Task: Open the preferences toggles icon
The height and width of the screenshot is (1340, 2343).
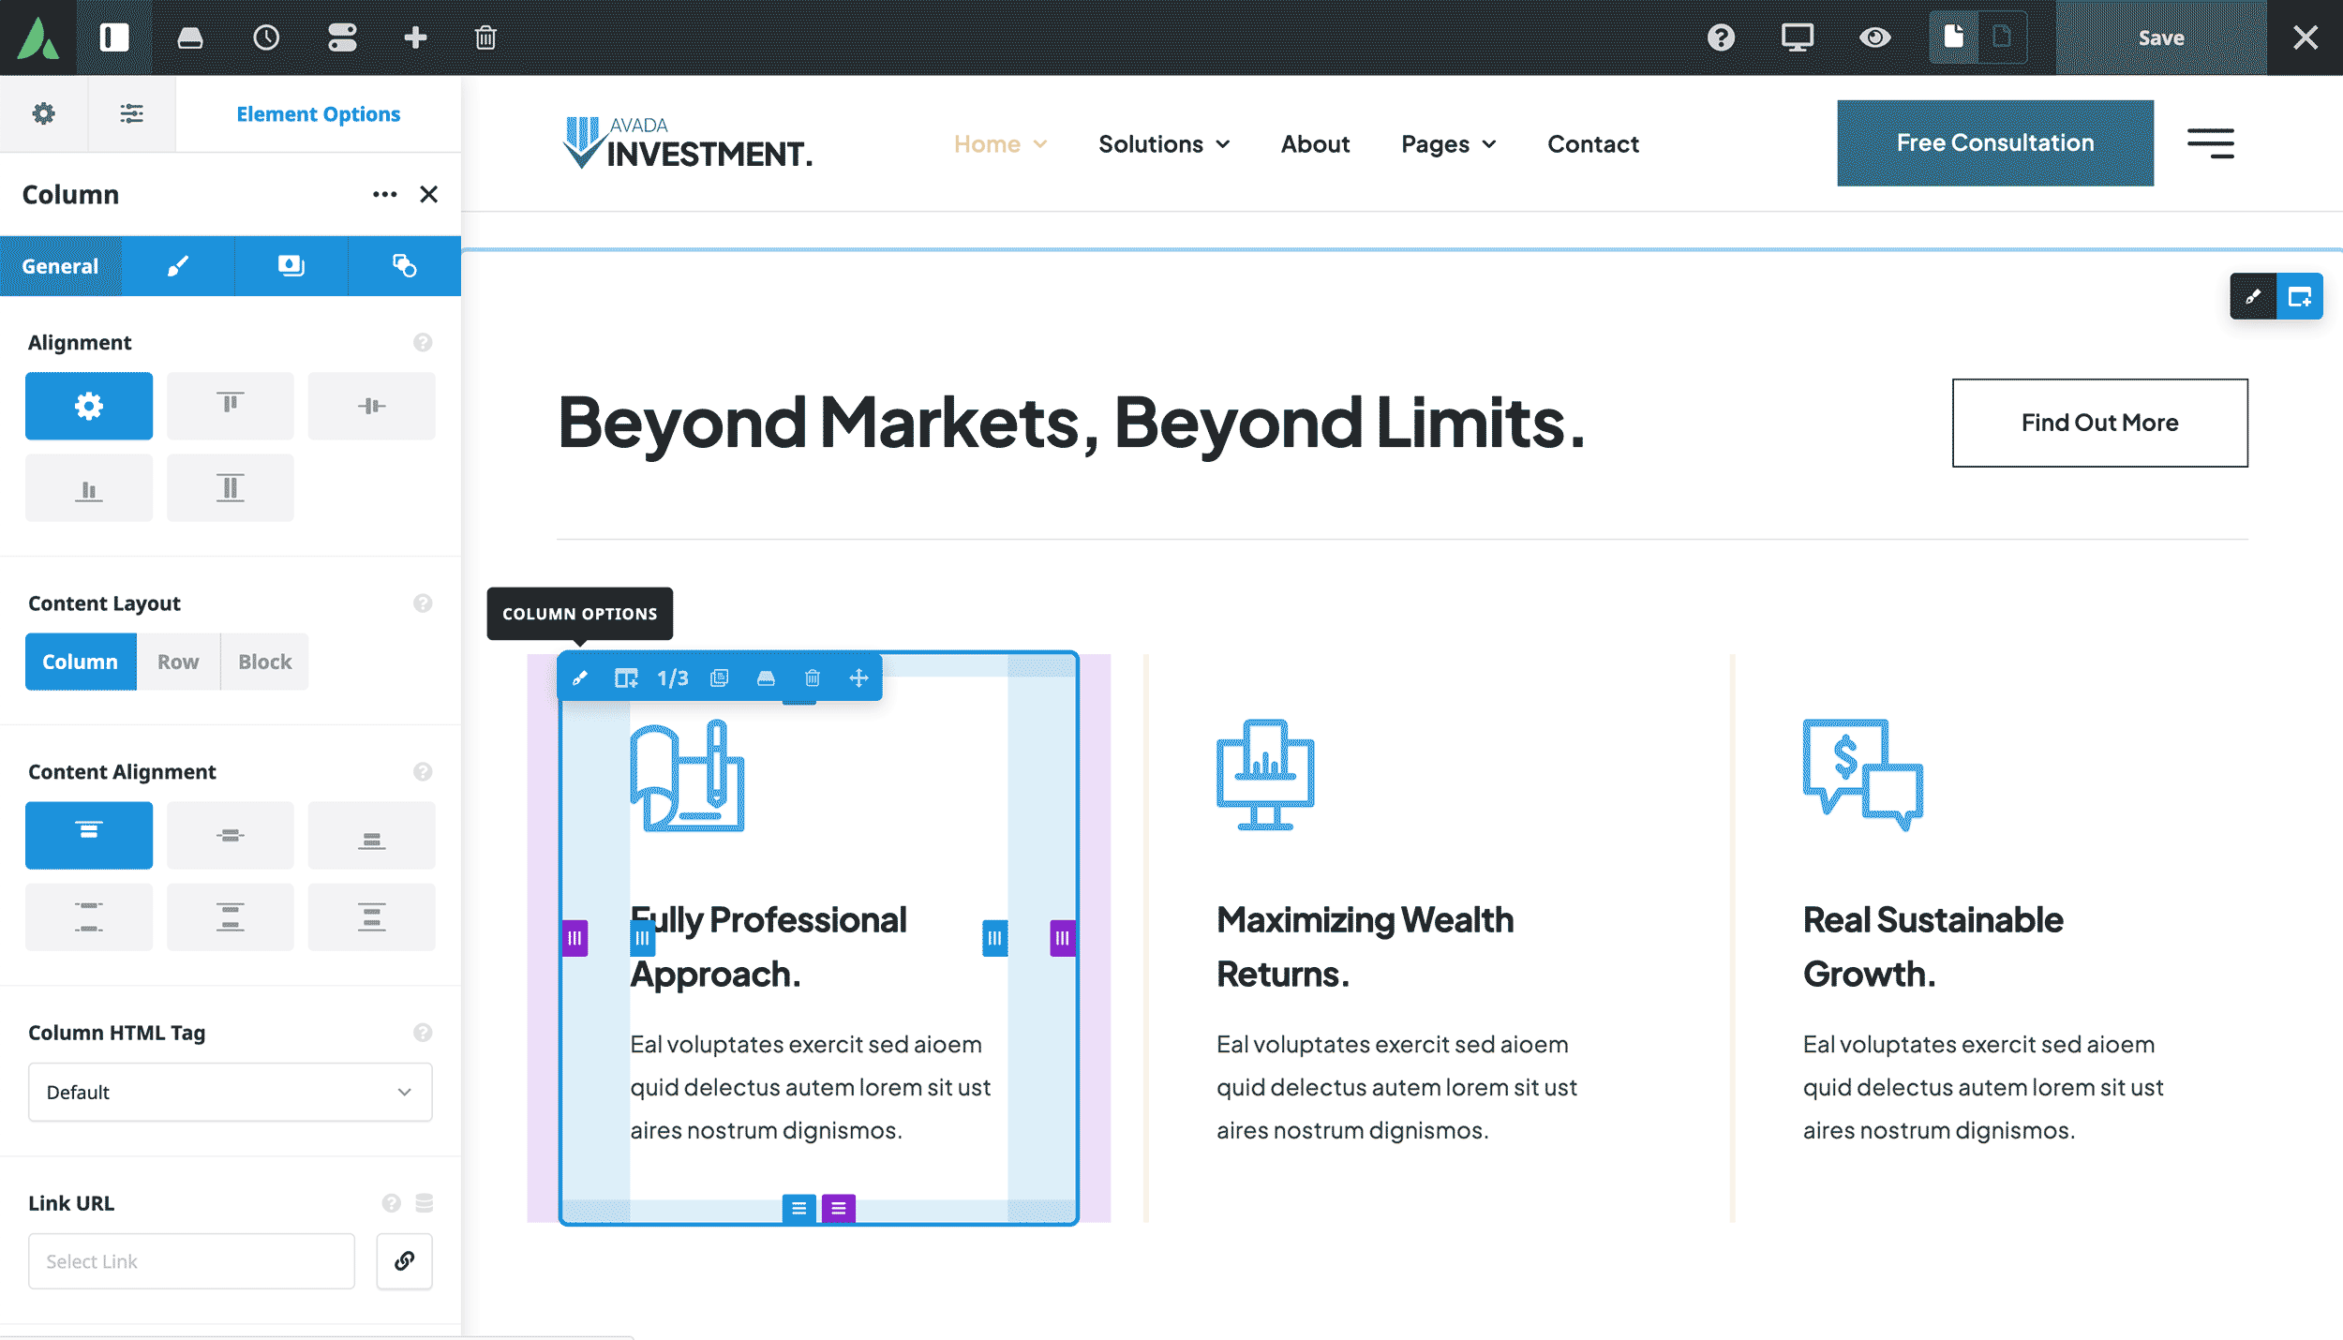Action: tap(342, 37)
